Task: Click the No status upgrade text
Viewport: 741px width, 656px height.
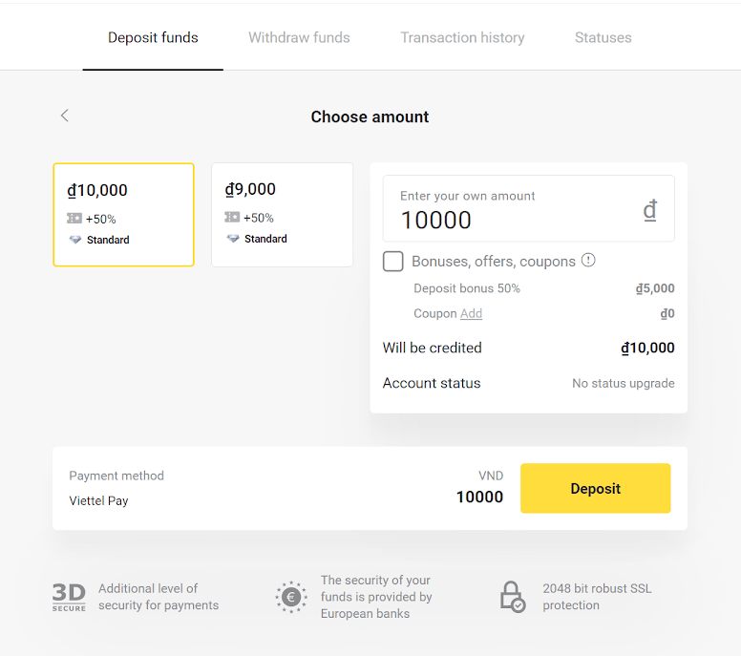Action: 623,383
